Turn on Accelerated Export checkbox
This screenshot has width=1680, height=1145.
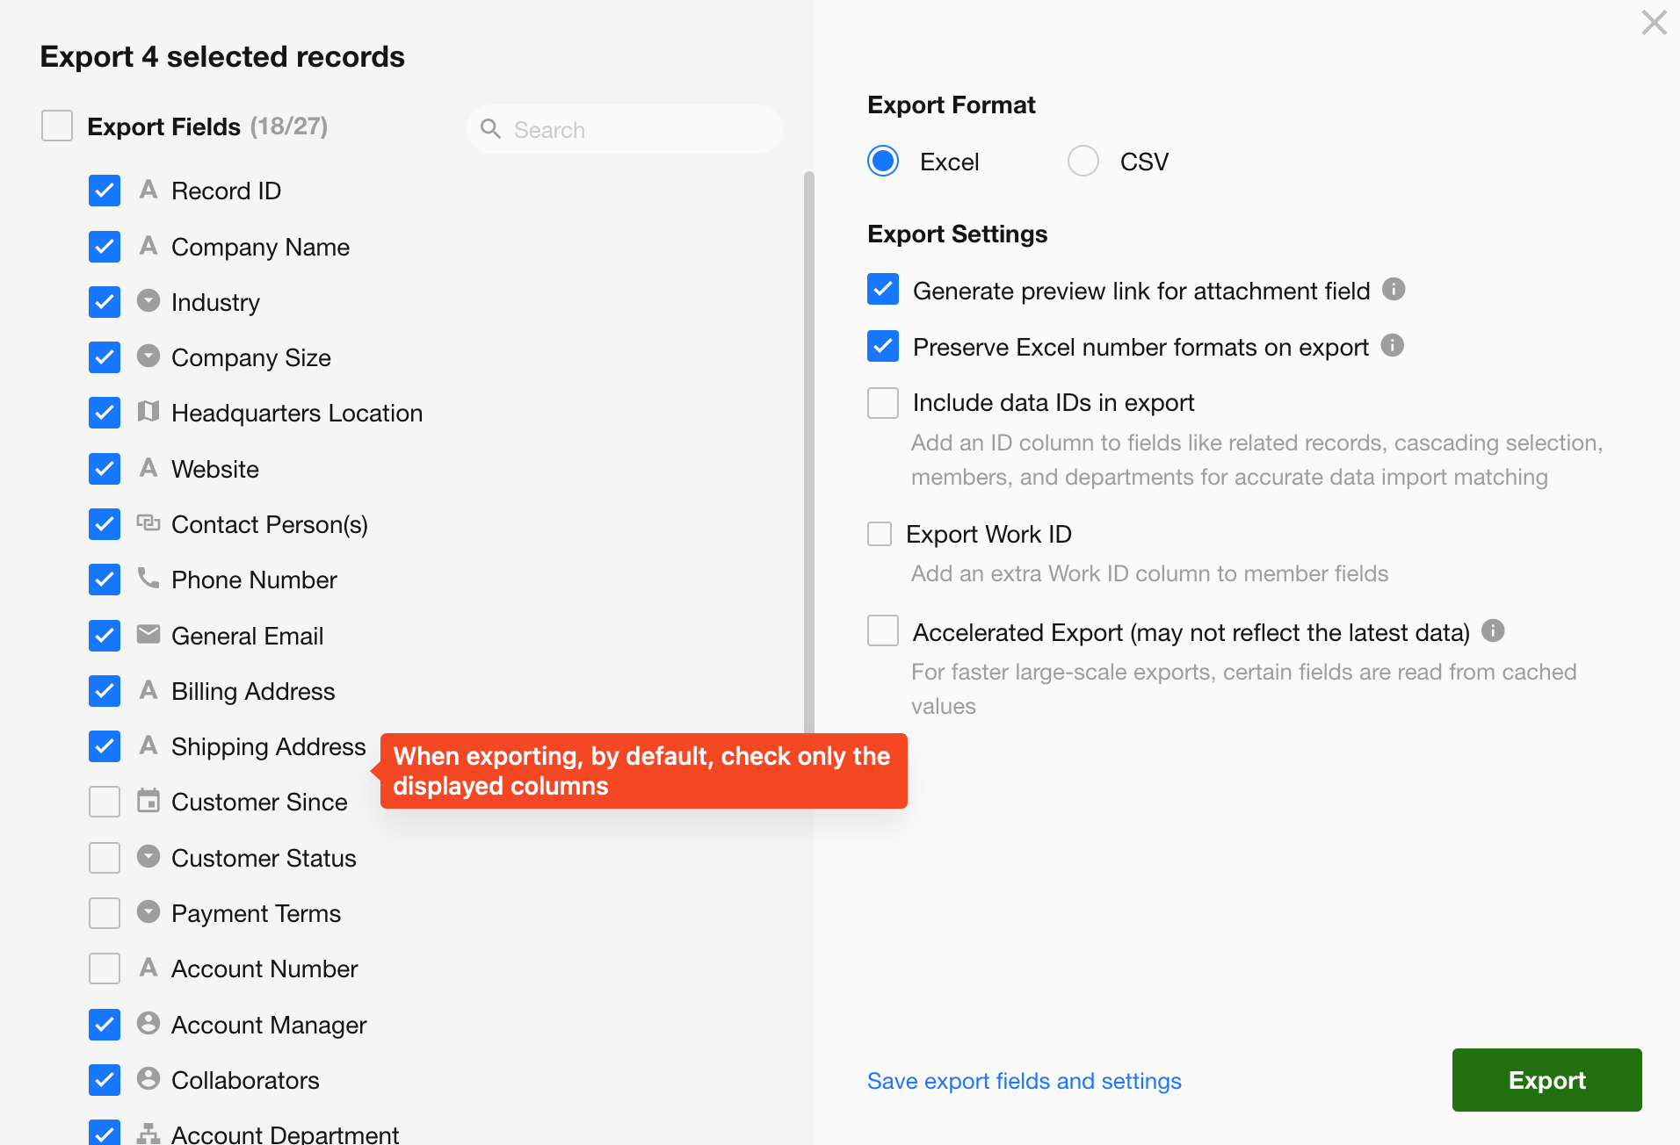883,631
